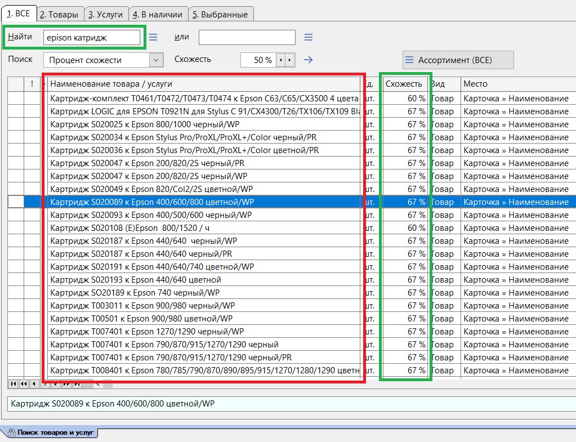Screen dimensions: 576x442
Task: Click the Найти search input field
Action: coord(92,38)
